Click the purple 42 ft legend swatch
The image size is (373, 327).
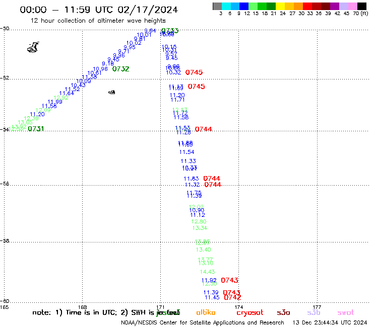click(x=335, y=6)
